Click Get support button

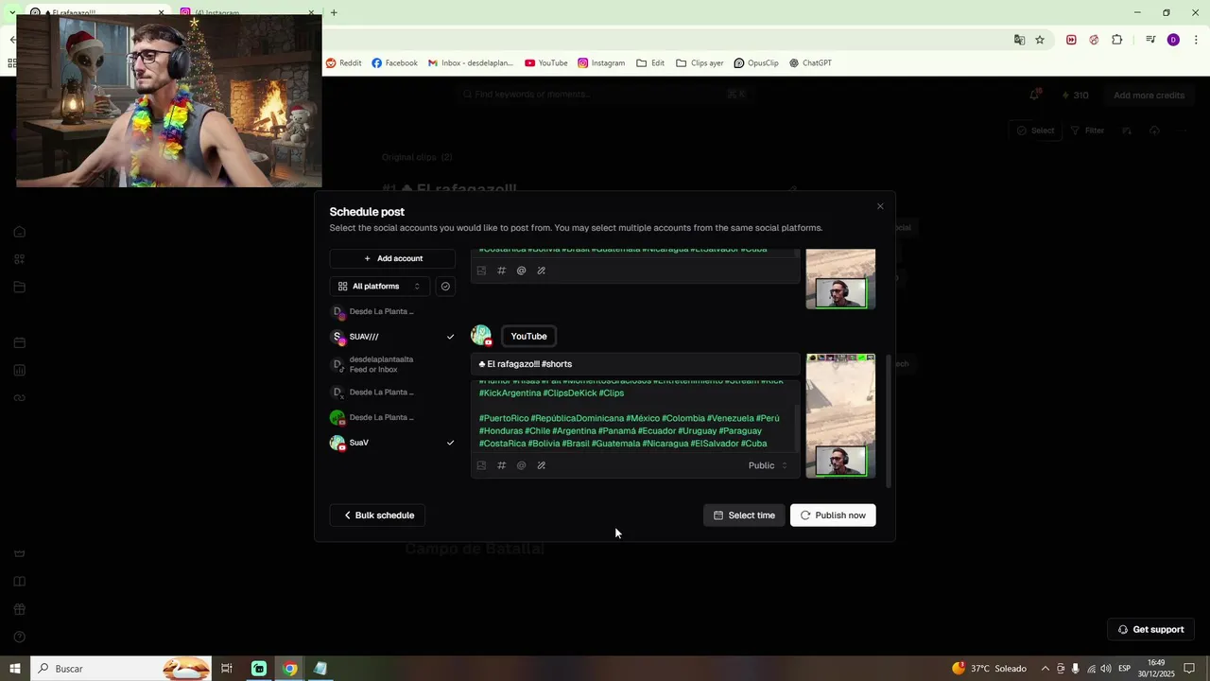pyautogui.click(x=1150, y=629)
